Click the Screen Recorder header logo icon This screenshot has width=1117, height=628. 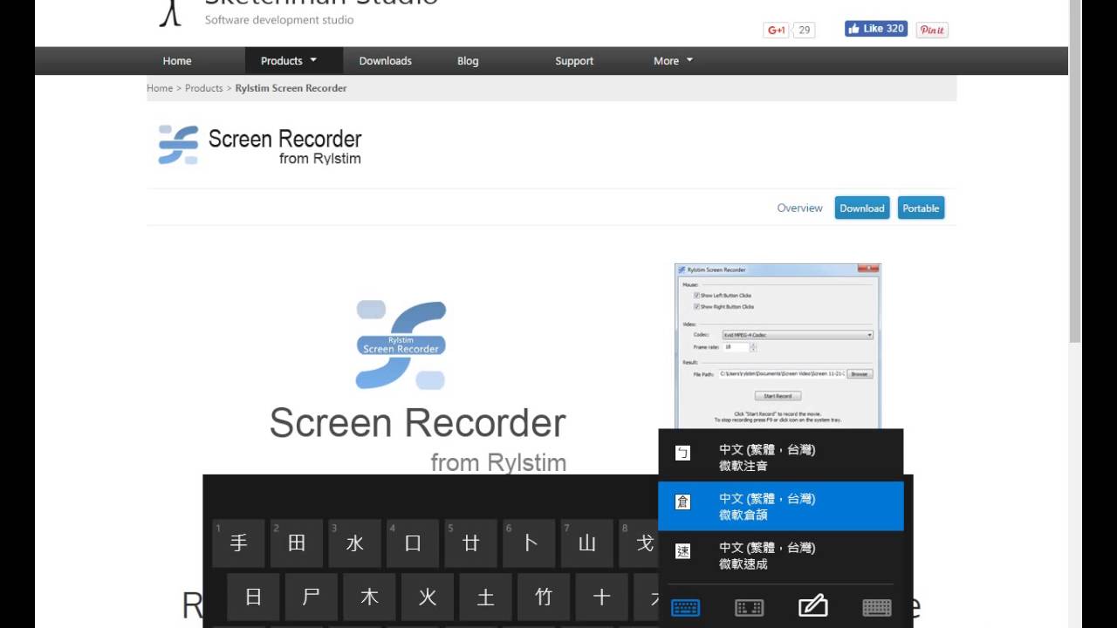[x=178, y=145]
